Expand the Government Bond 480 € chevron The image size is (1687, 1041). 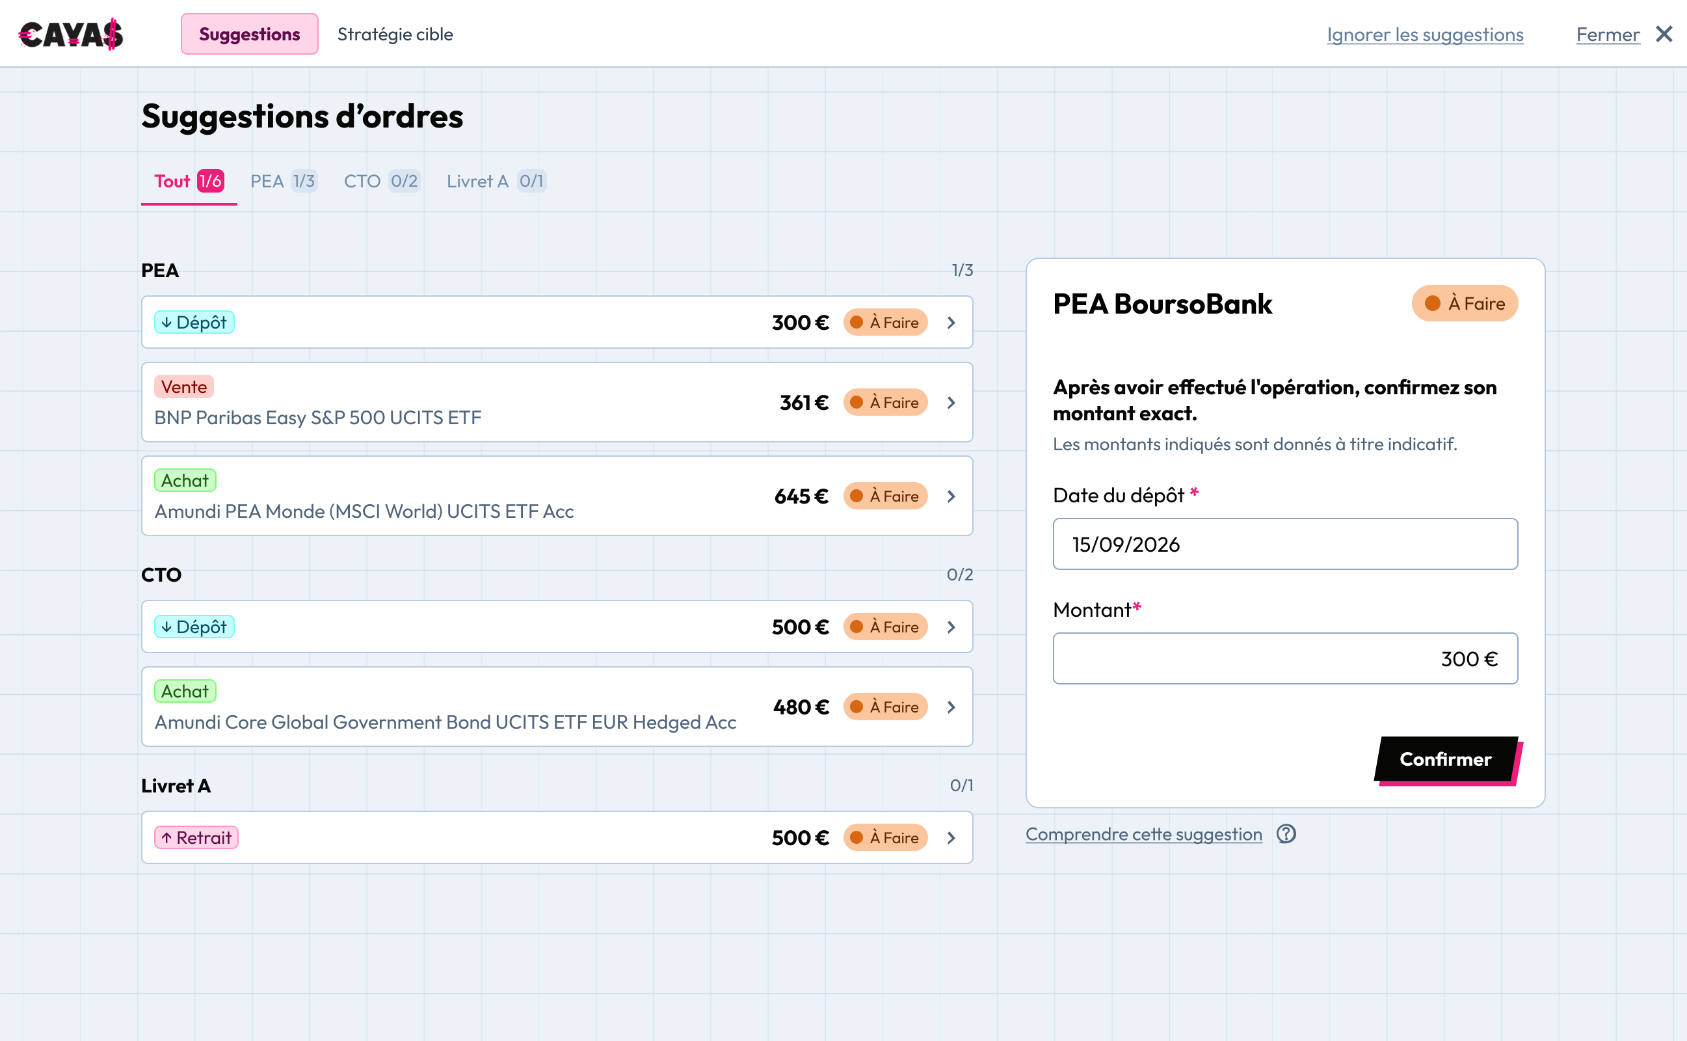click(x=951, y=707)
